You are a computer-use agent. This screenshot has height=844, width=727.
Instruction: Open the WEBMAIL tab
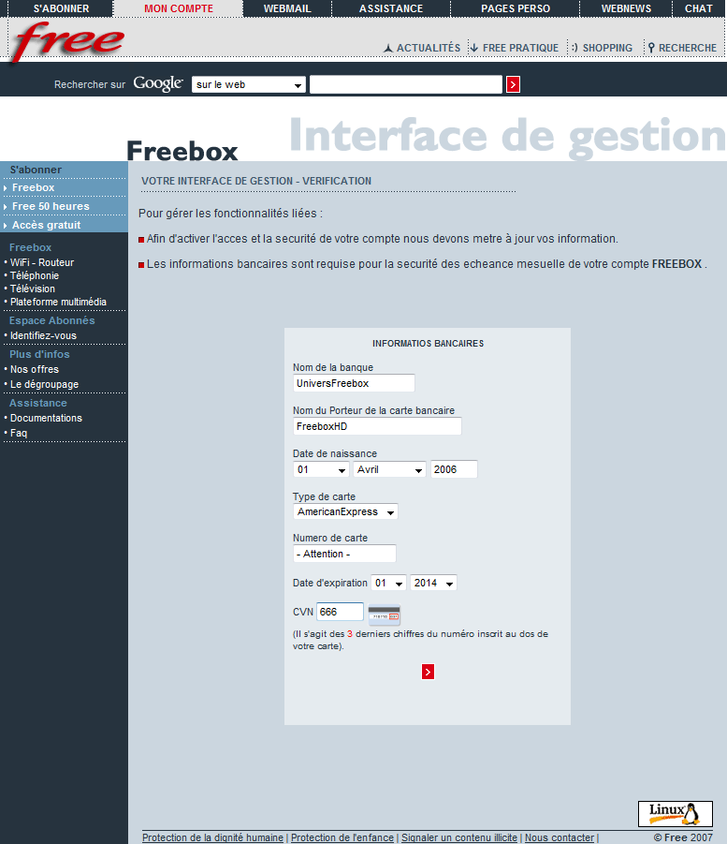(x=287, y=8)
